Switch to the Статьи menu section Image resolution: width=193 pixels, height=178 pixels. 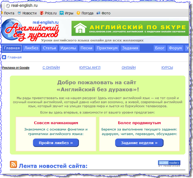tap(49, 48)
